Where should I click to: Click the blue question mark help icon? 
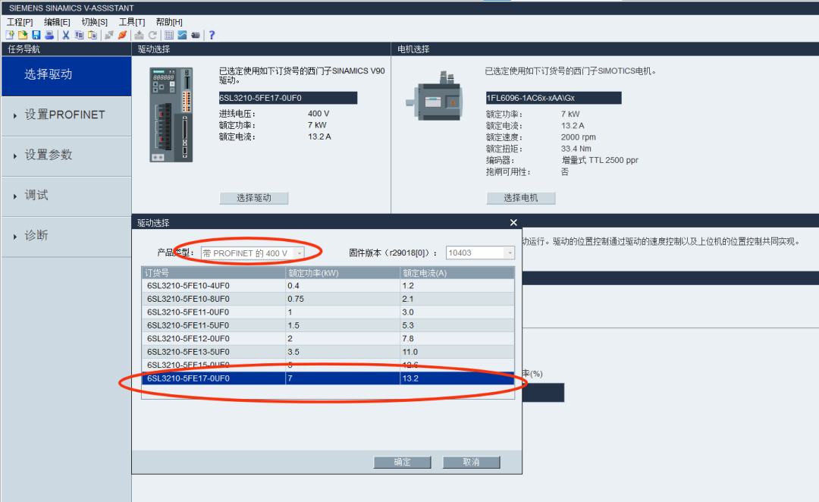[212, 35]
